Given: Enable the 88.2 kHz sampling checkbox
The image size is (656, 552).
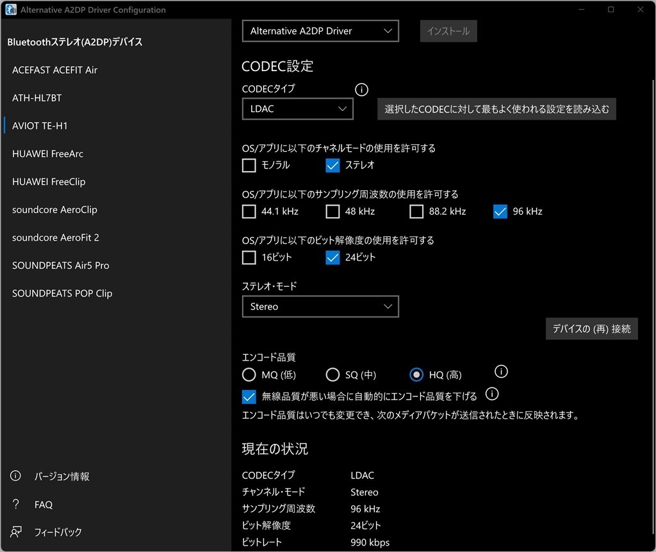Looking at the screenshot, I should [416, 211].
